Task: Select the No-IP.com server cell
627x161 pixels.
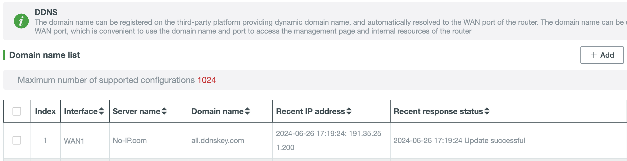Action: coord(130,141)
